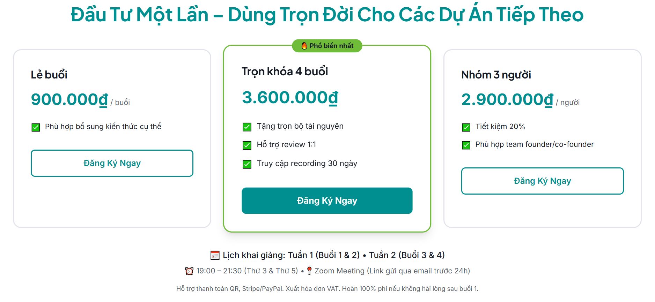Viewport: 655px width, 302px height.
Task: Click the 900.000đ price
Action: tap(69, 99)
